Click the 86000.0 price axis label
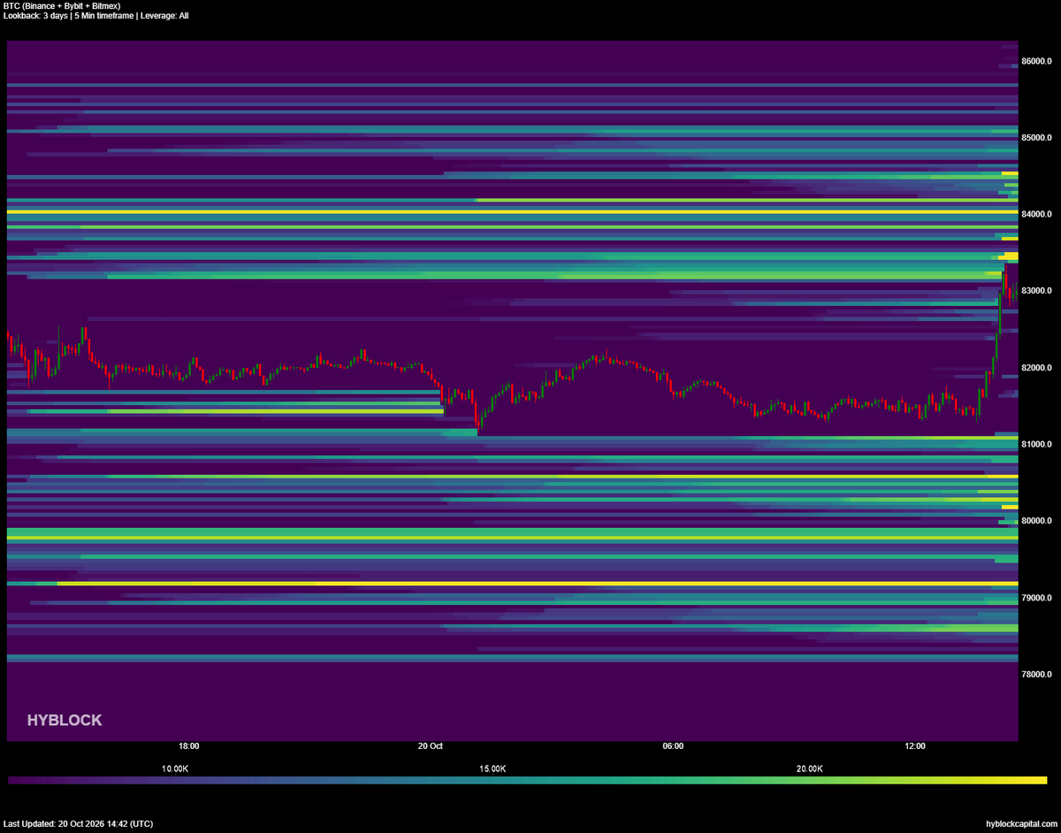This screenshot has width=1061, height=833. [x=1037, y=62]
